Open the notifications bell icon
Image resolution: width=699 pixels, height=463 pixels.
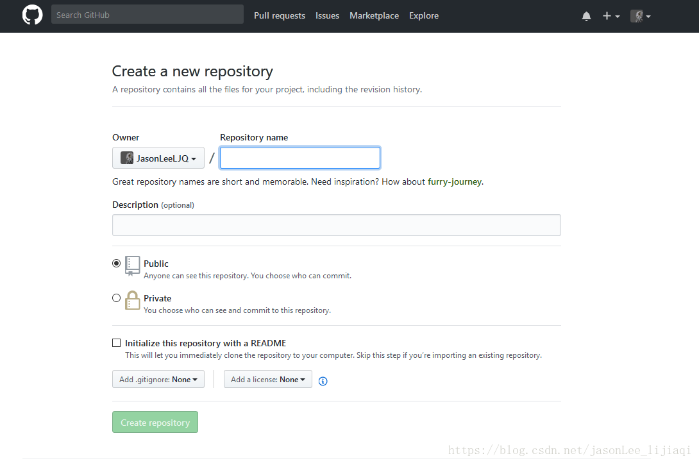586,17
